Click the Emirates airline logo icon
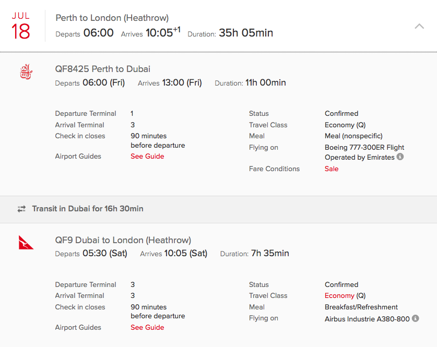Image resolution: width=437 pixels, height=347 pixels. click(26, 71)
